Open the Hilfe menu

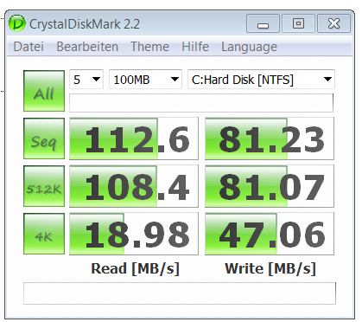(195, 47)
